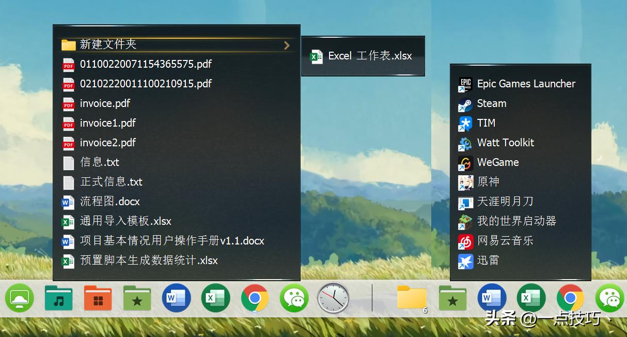Launch Chrome from the left dock group
Viewport: 627px width, 337px height.
(255, 299)
